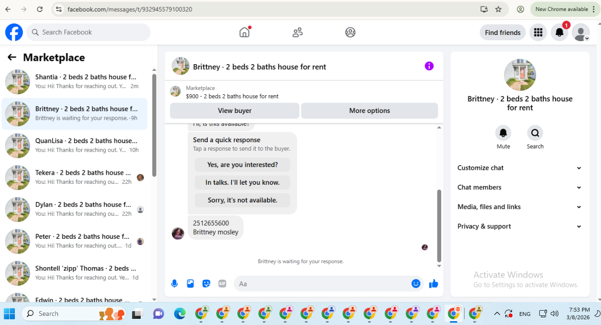The height and width of the screenshot is (325, 601).
Task: Click Brittney's sender avatar beside message
Action: [x=178, y=234]
